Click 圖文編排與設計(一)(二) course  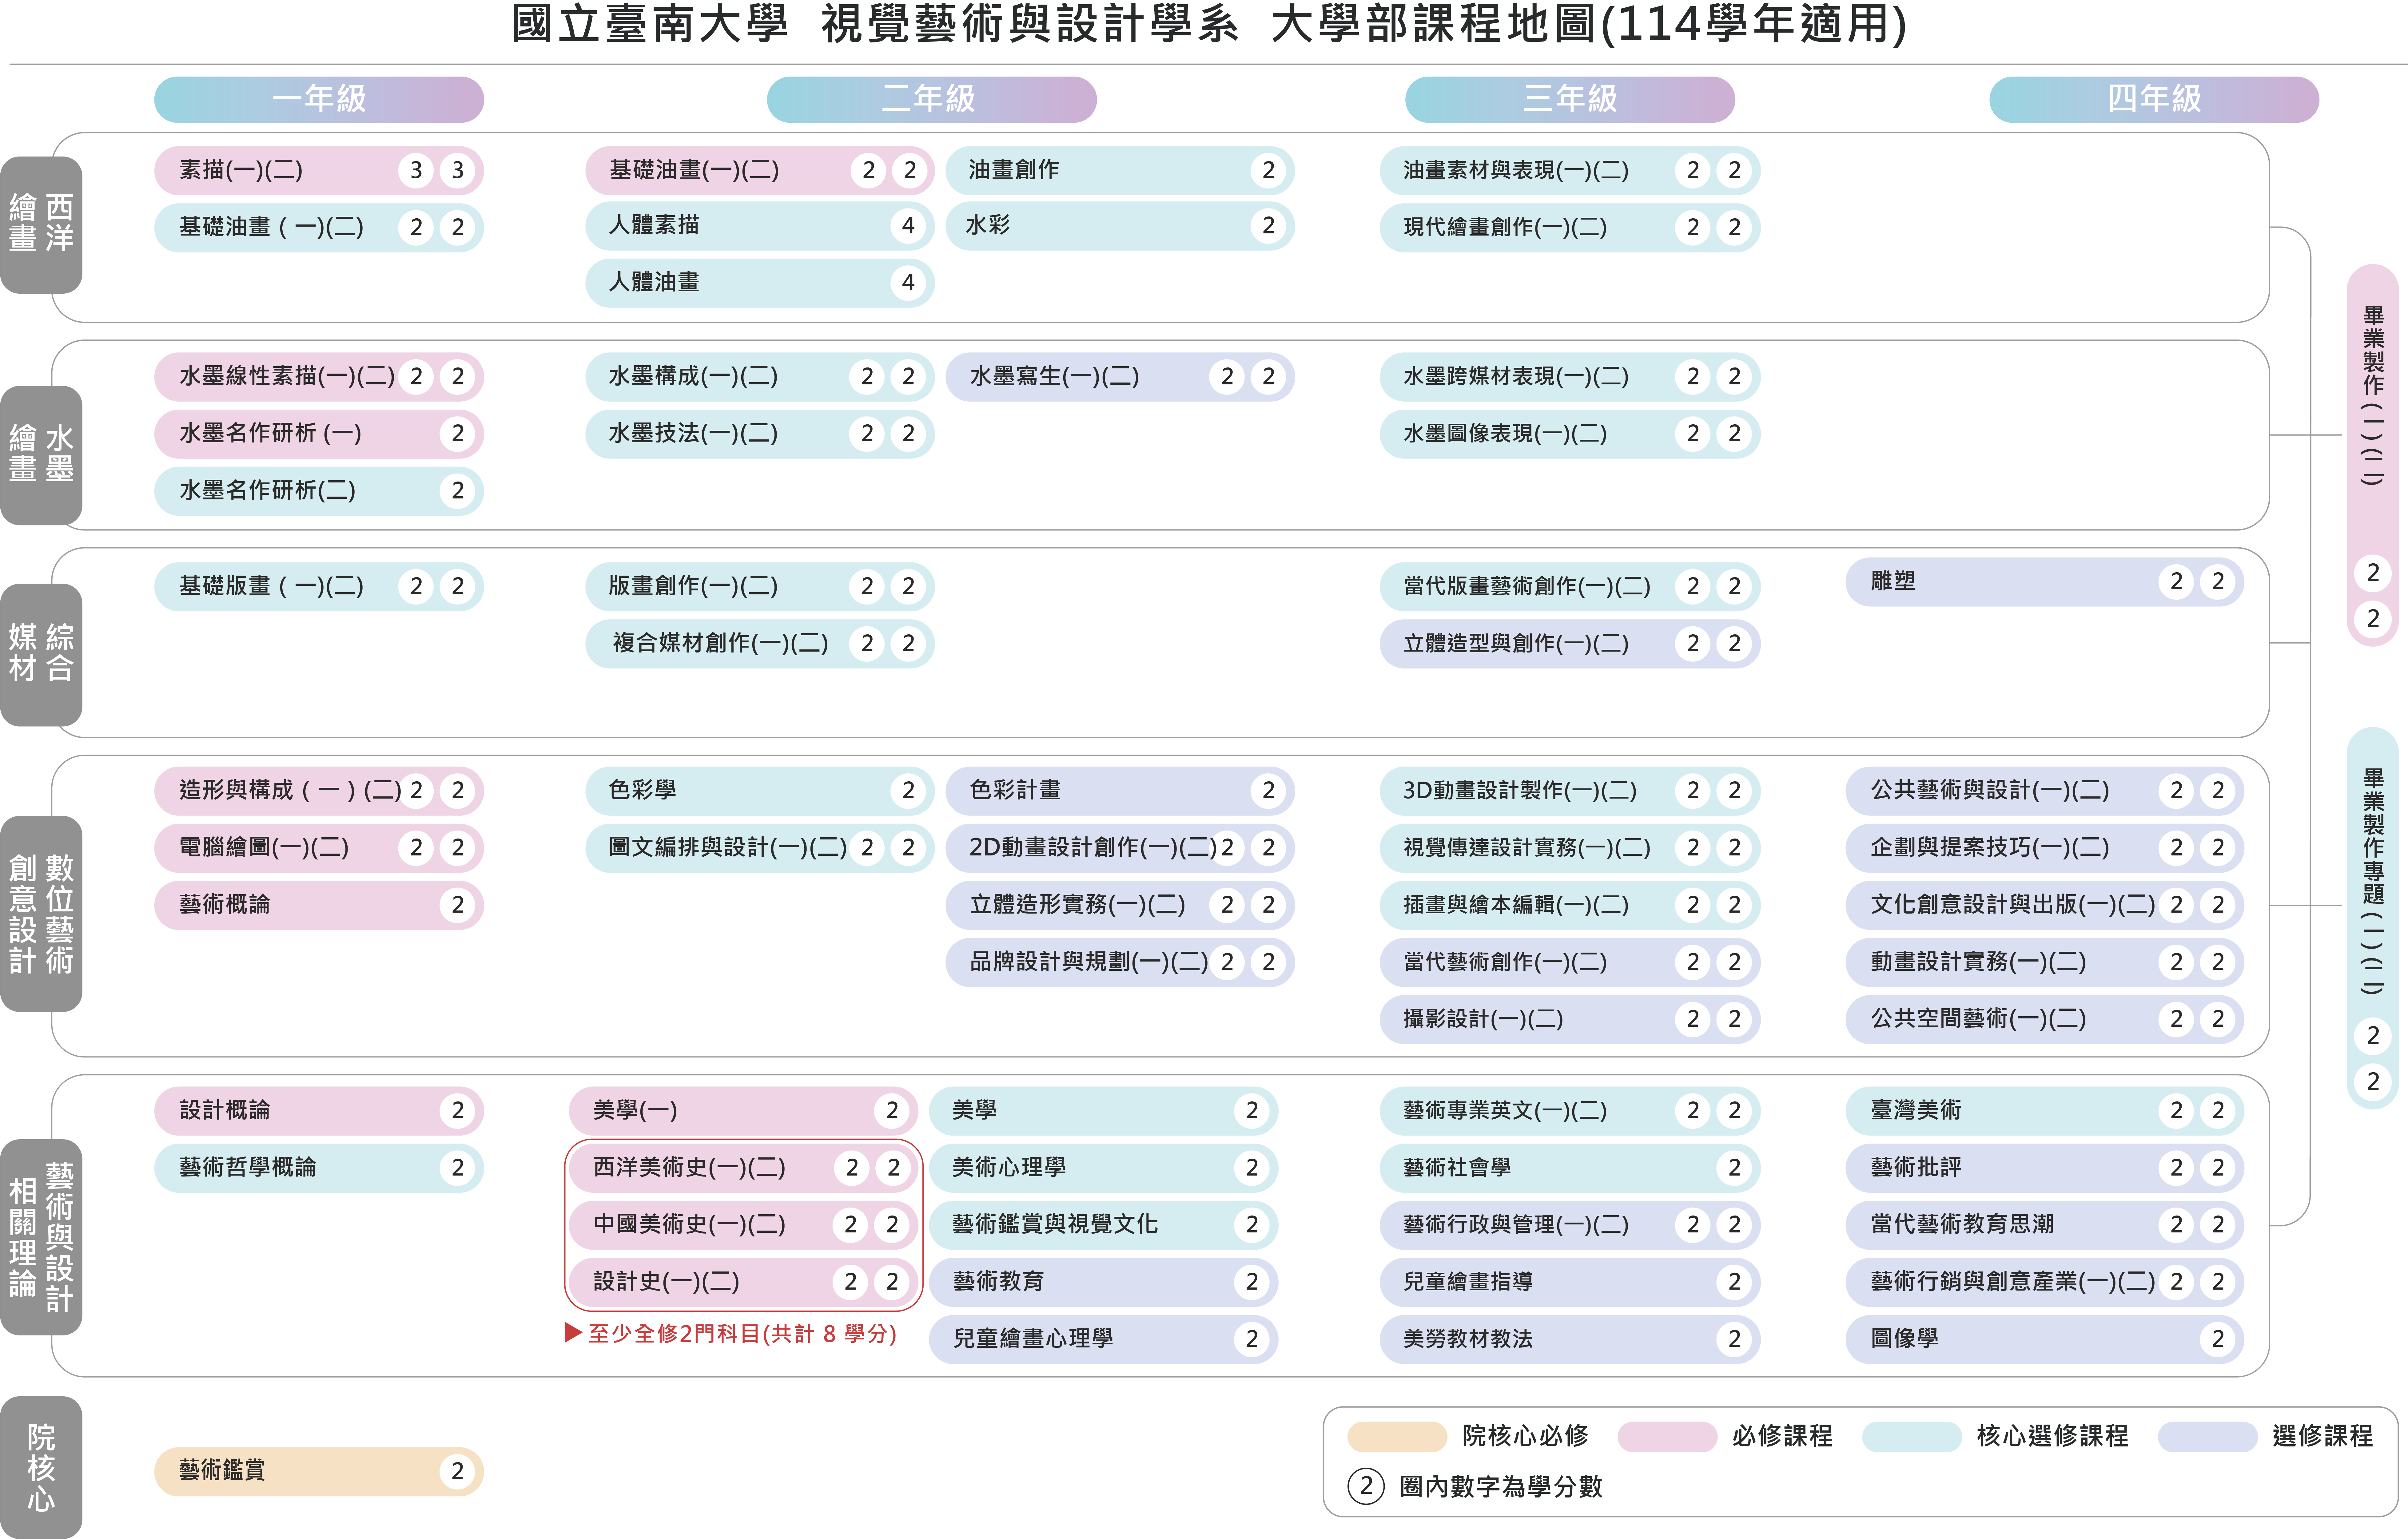point(760,848)
